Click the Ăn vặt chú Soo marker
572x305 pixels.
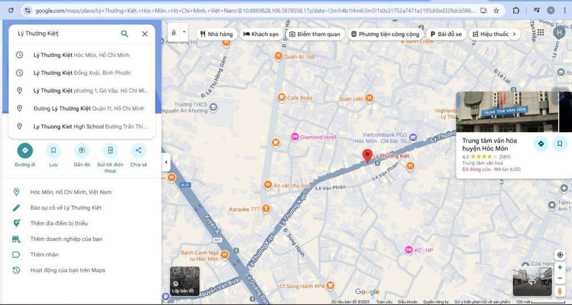268,185
